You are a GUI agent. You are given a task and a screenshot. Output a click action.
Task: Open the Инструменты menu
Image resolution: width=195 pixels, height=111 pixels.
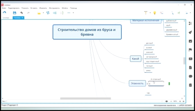[x=54, y=8]
